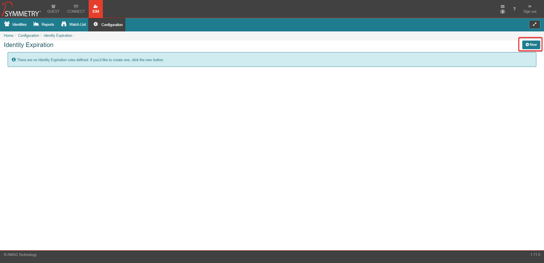Open the Identities section
The width and height of the screenshot is (544, 263).
coord(16,25)
